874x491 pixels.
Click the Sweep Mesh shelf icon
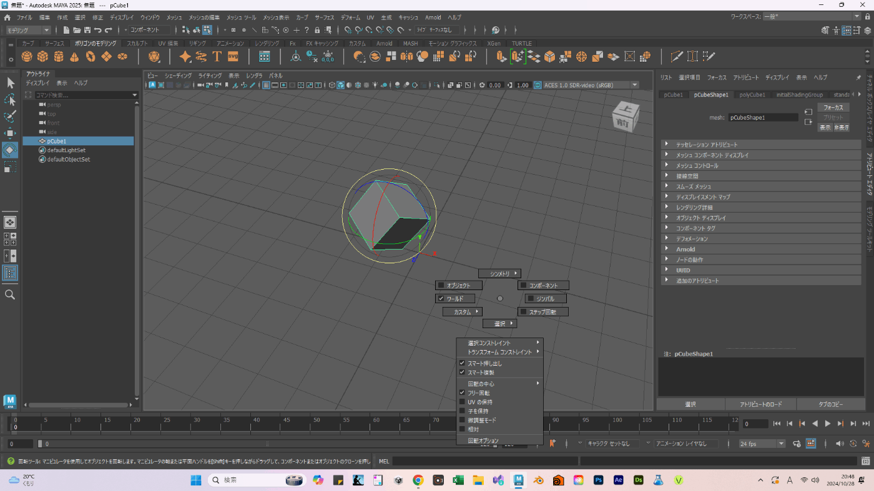[201, 57]
